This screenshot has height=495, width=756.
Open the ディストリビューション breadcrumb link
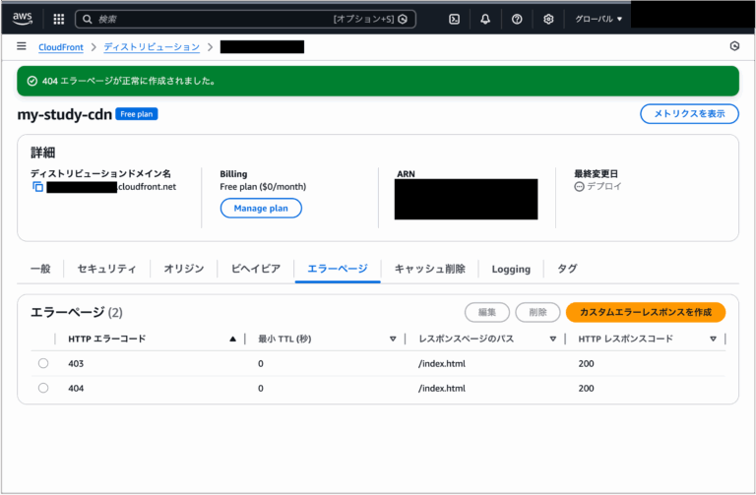pos(152,46)
